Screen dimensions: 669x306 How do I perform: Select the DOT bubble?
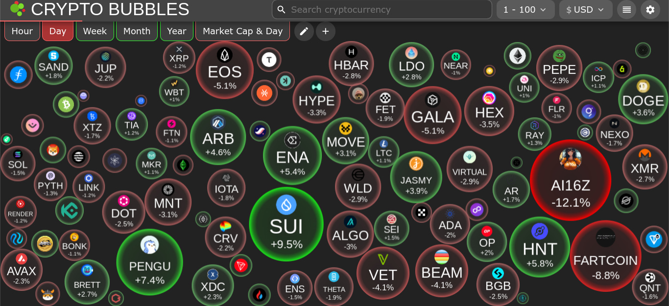coord(124,212)
